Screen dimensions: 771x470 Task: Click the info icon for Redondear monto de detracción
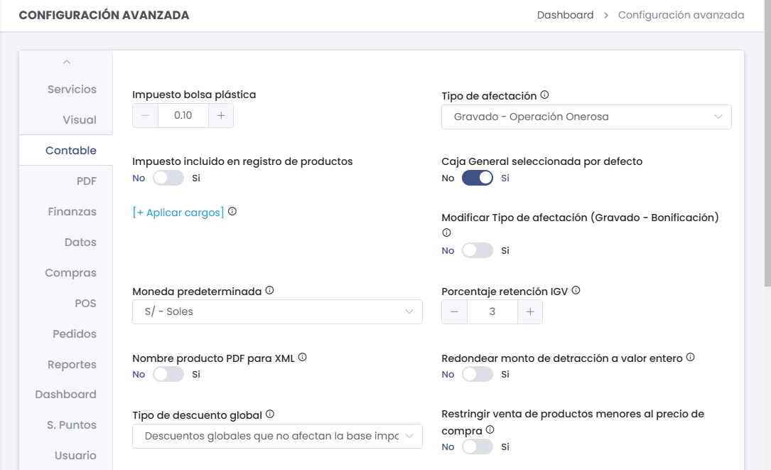689,357
